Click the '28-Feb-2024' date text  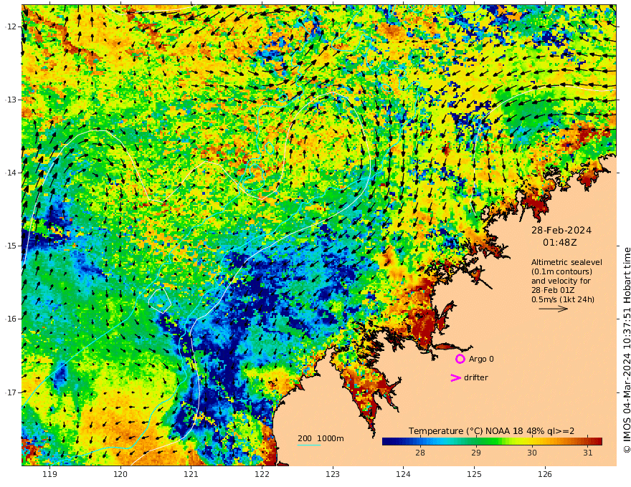[x=561, y=230]
